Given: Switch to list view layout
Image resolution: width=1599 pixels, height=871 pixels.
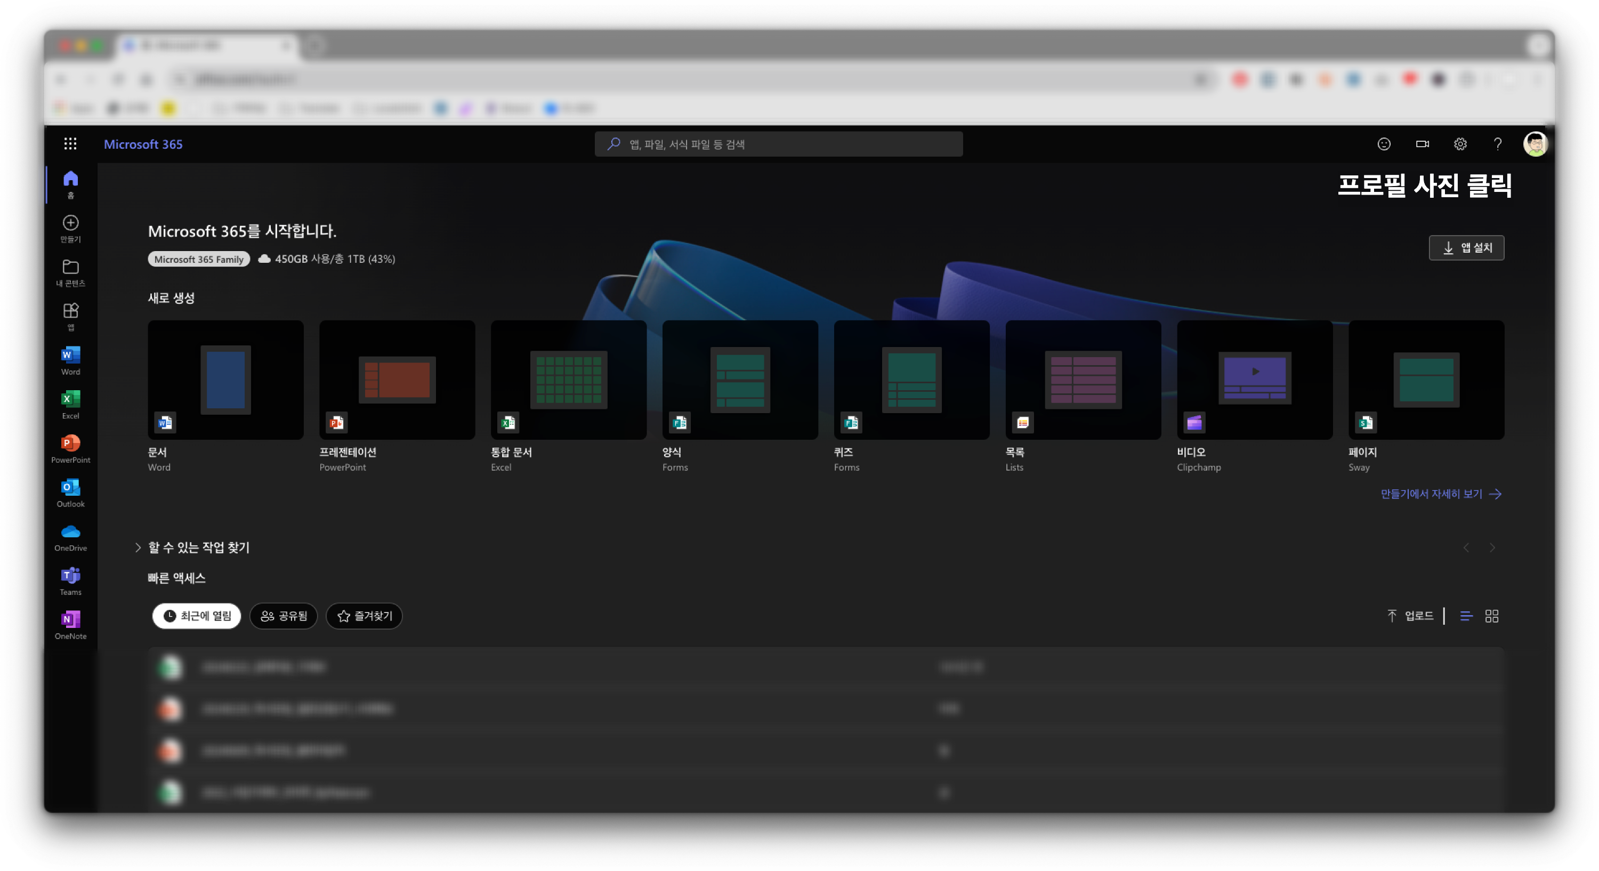Looking at the screenshot, I should [x=1466, y=616].
